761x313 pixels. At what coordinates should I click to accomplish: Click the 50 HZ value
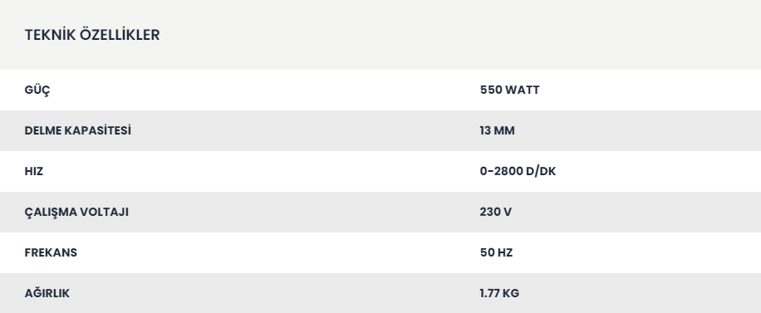point(496,253)
